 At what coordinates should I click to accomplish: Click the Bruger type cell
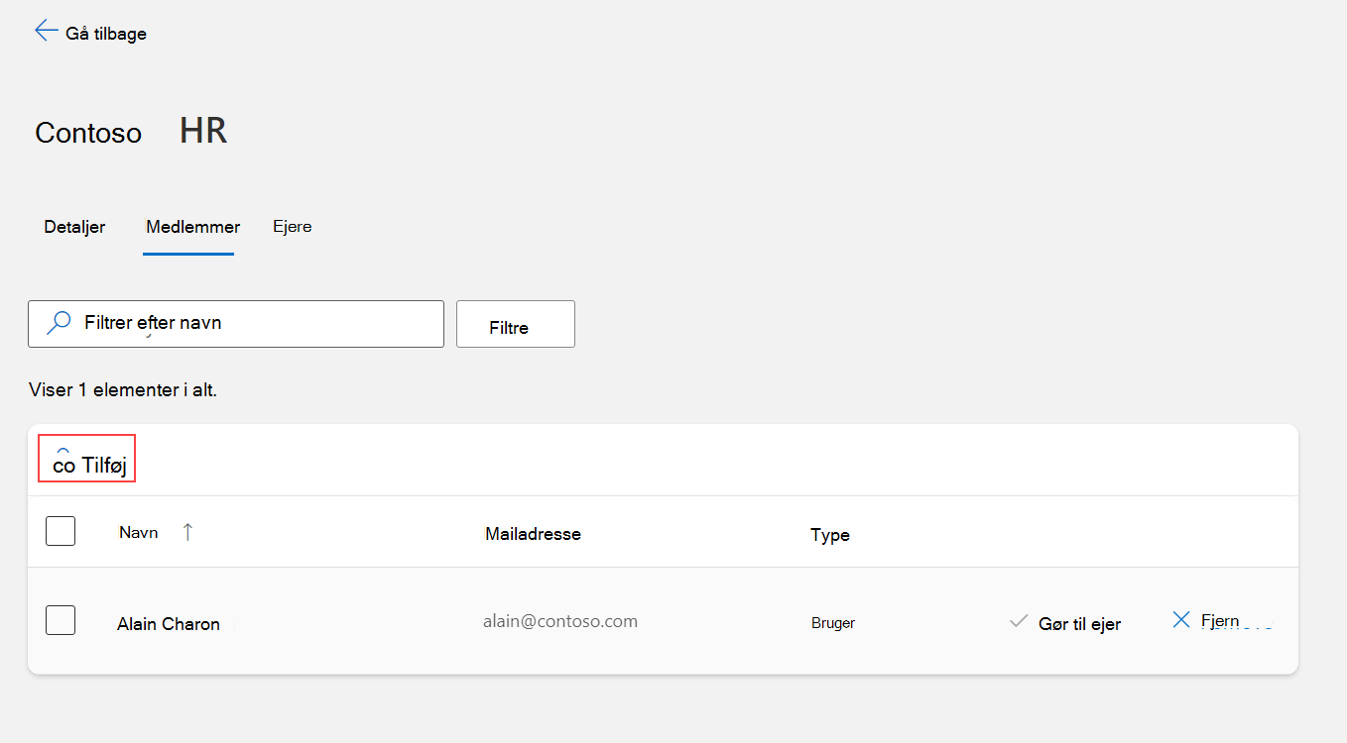pos(833,623)
